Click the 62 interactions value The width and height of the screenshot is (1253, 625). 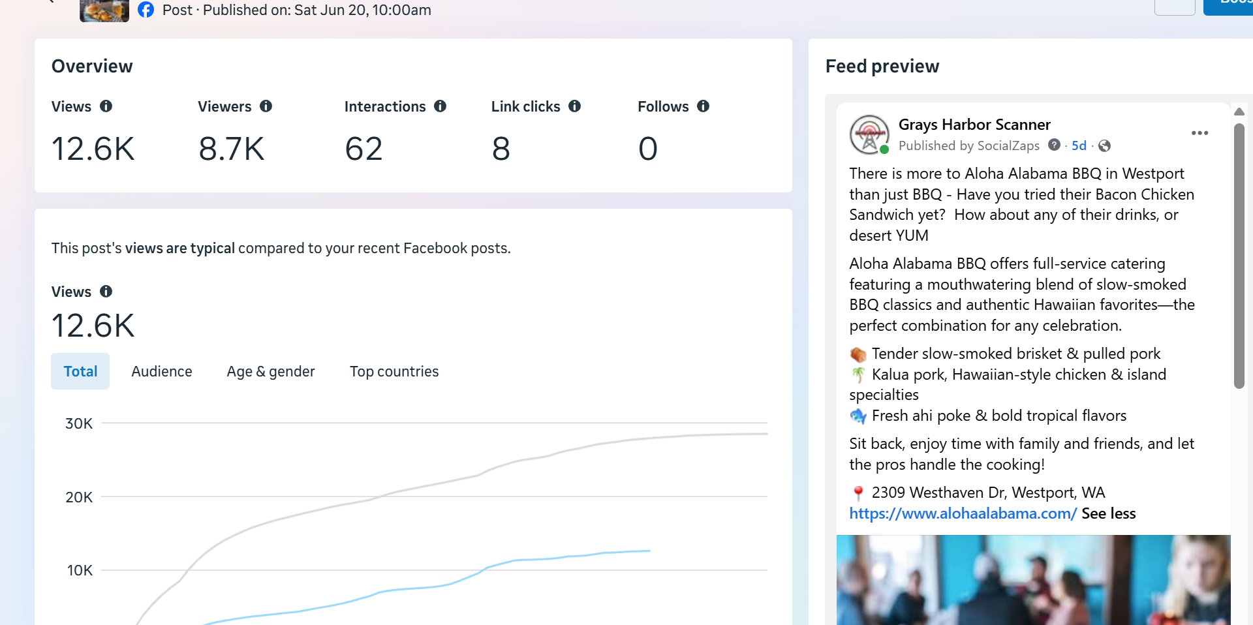(364, 149)
